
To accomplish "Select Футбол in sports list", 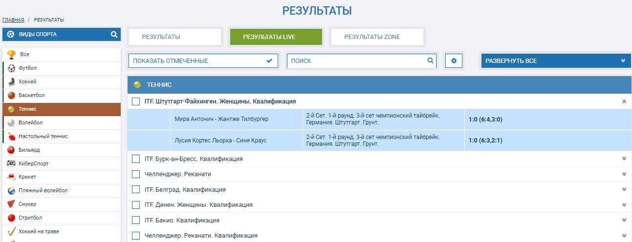I will [x=62, y=68].
